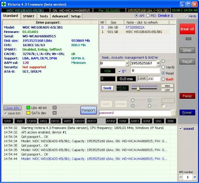Click the M button beside end LBA
199x183 pixels.
[x=158, y=63]
